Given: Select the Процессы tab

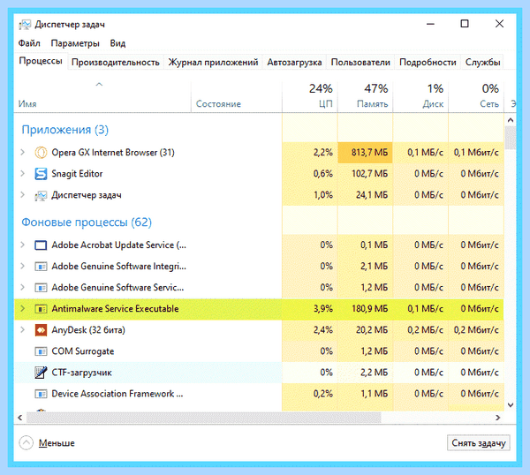Looking at the screenshot, I should pos(41,61).
